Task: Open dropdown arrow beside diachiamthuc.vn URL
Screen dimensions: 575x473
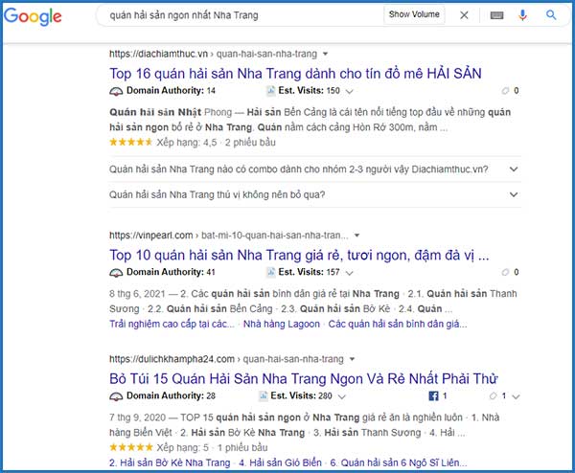Action: [325, 54]
